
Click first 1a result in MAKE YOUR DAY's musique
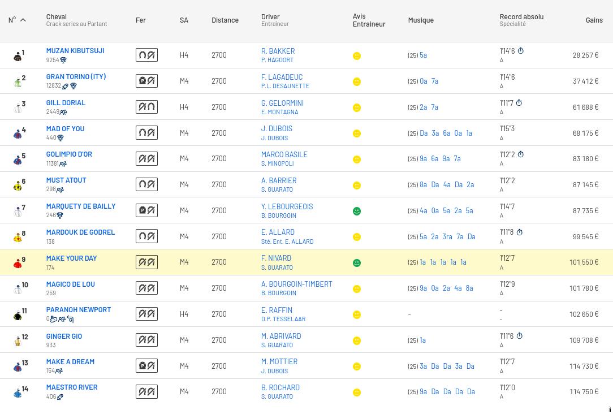(422, 262)
